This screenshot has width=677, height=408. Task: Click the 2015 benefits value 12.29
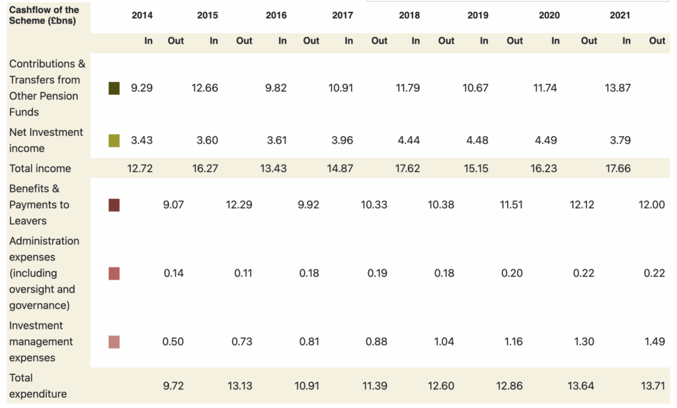point(239,205)
